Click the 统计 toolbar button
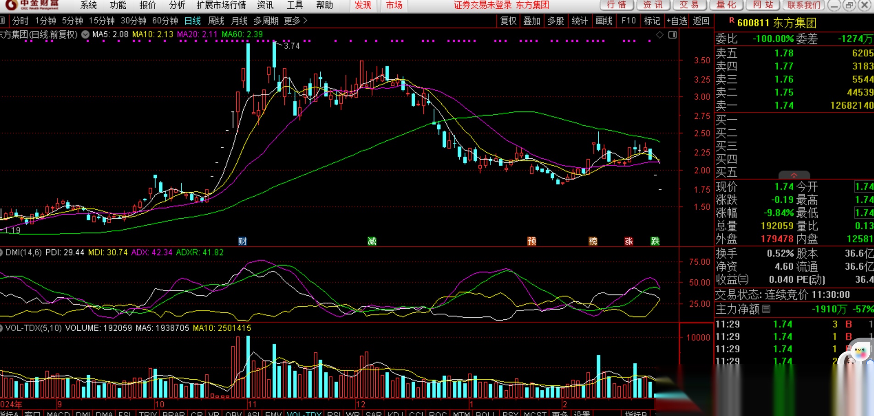 pyautogui.click(x=580, y=21)
